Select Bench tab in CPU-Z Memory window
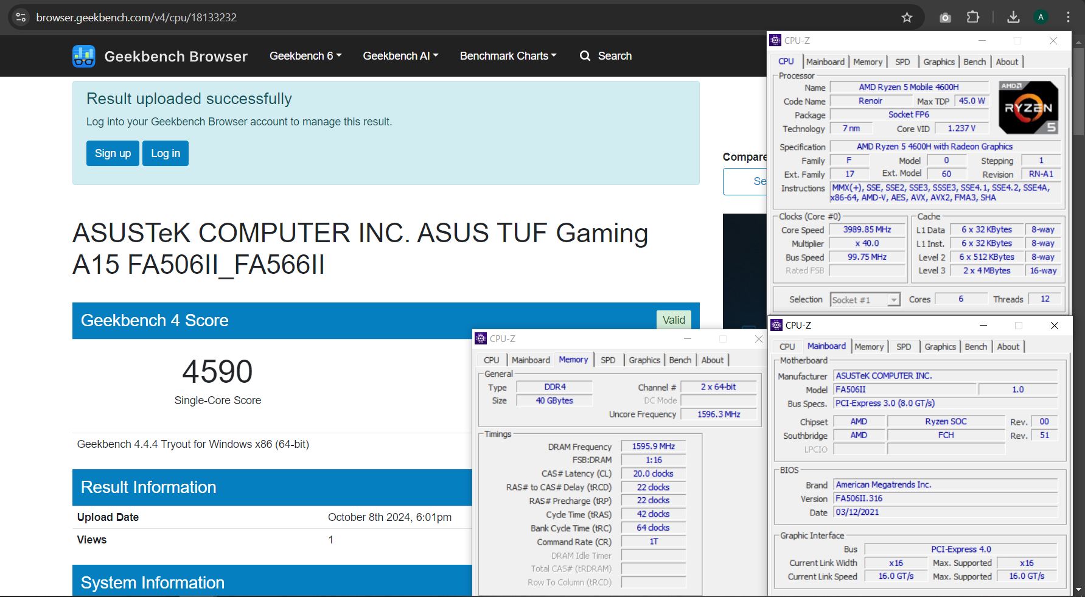1085x597 pixels. pos(680,360)
